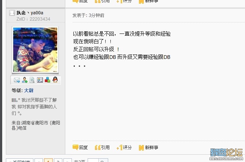Viewport: 245px width, 162px height.
Task: Click the page number jump input box
Action: point(93,161)
